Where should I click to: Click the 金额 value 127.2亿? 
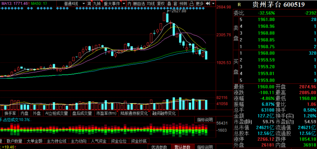[x=266, y=116]
